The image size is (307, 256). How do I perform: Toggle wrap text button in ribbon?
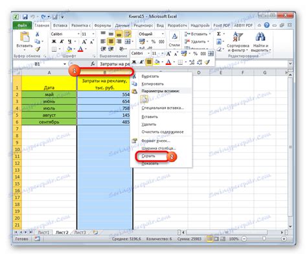128,34
